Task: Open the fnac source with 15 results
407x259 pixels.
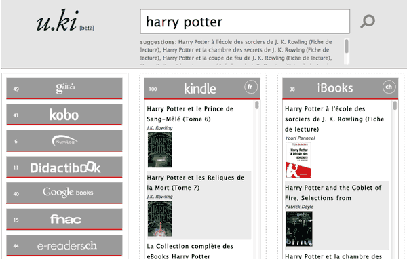Action: tap(64, 220)
